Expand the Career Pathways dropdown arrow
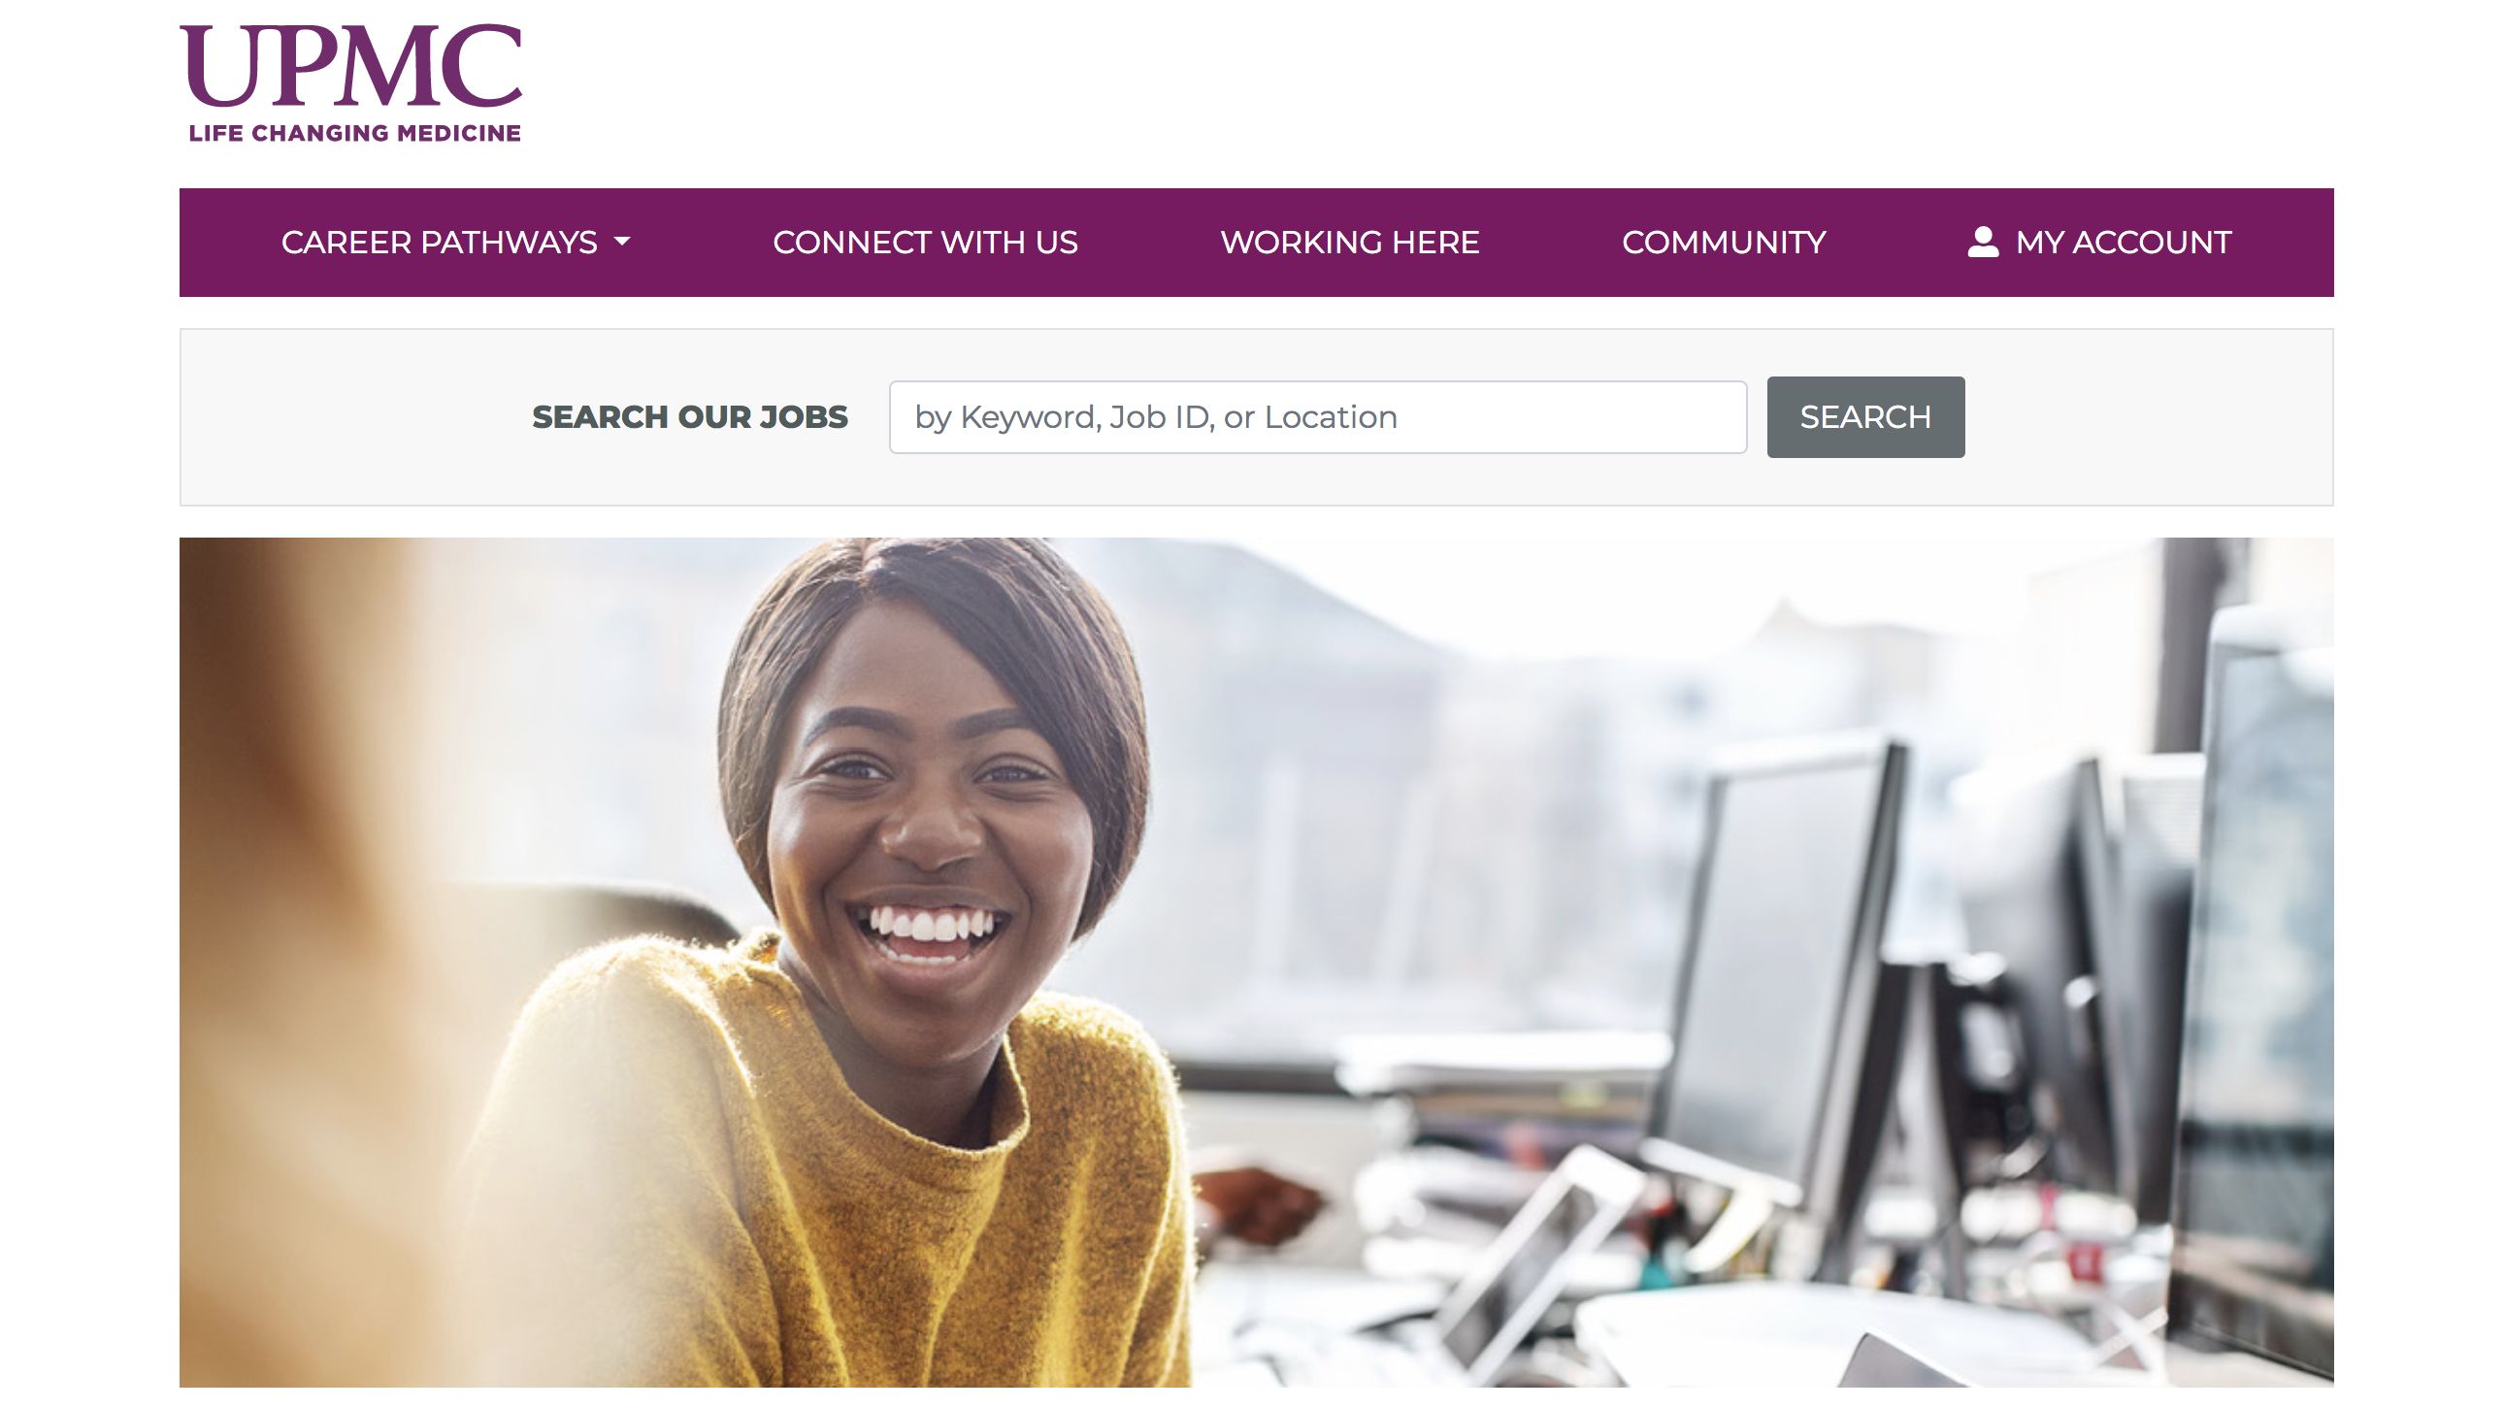2504x1408 pixels. coord(622,241)
